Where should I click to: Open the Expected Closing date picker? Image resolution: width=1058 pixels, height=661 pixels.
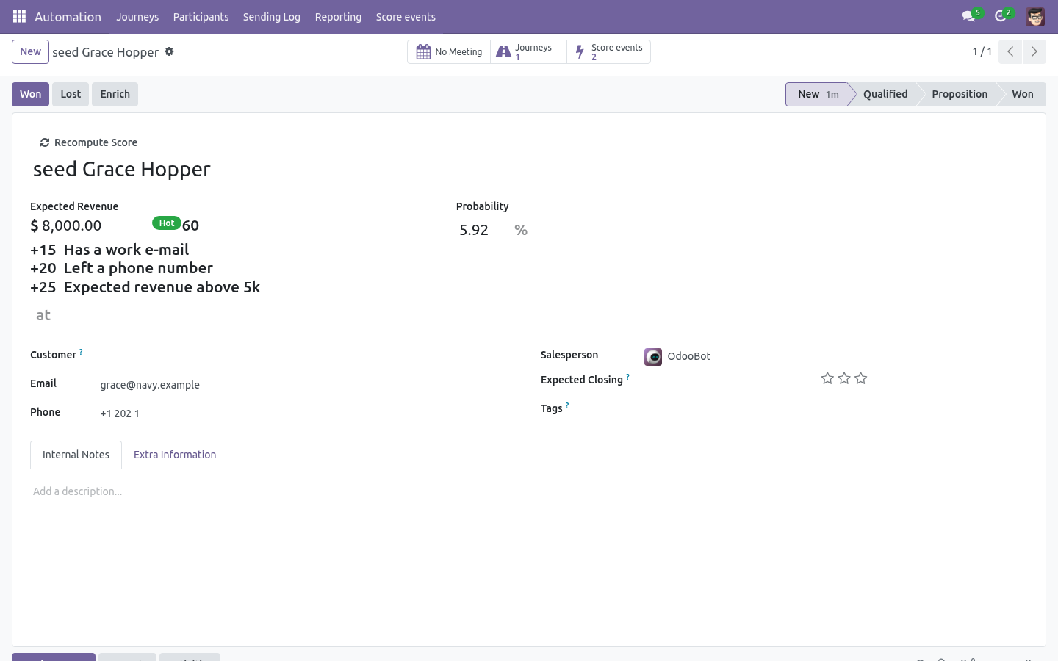click(x=727, y=380)
